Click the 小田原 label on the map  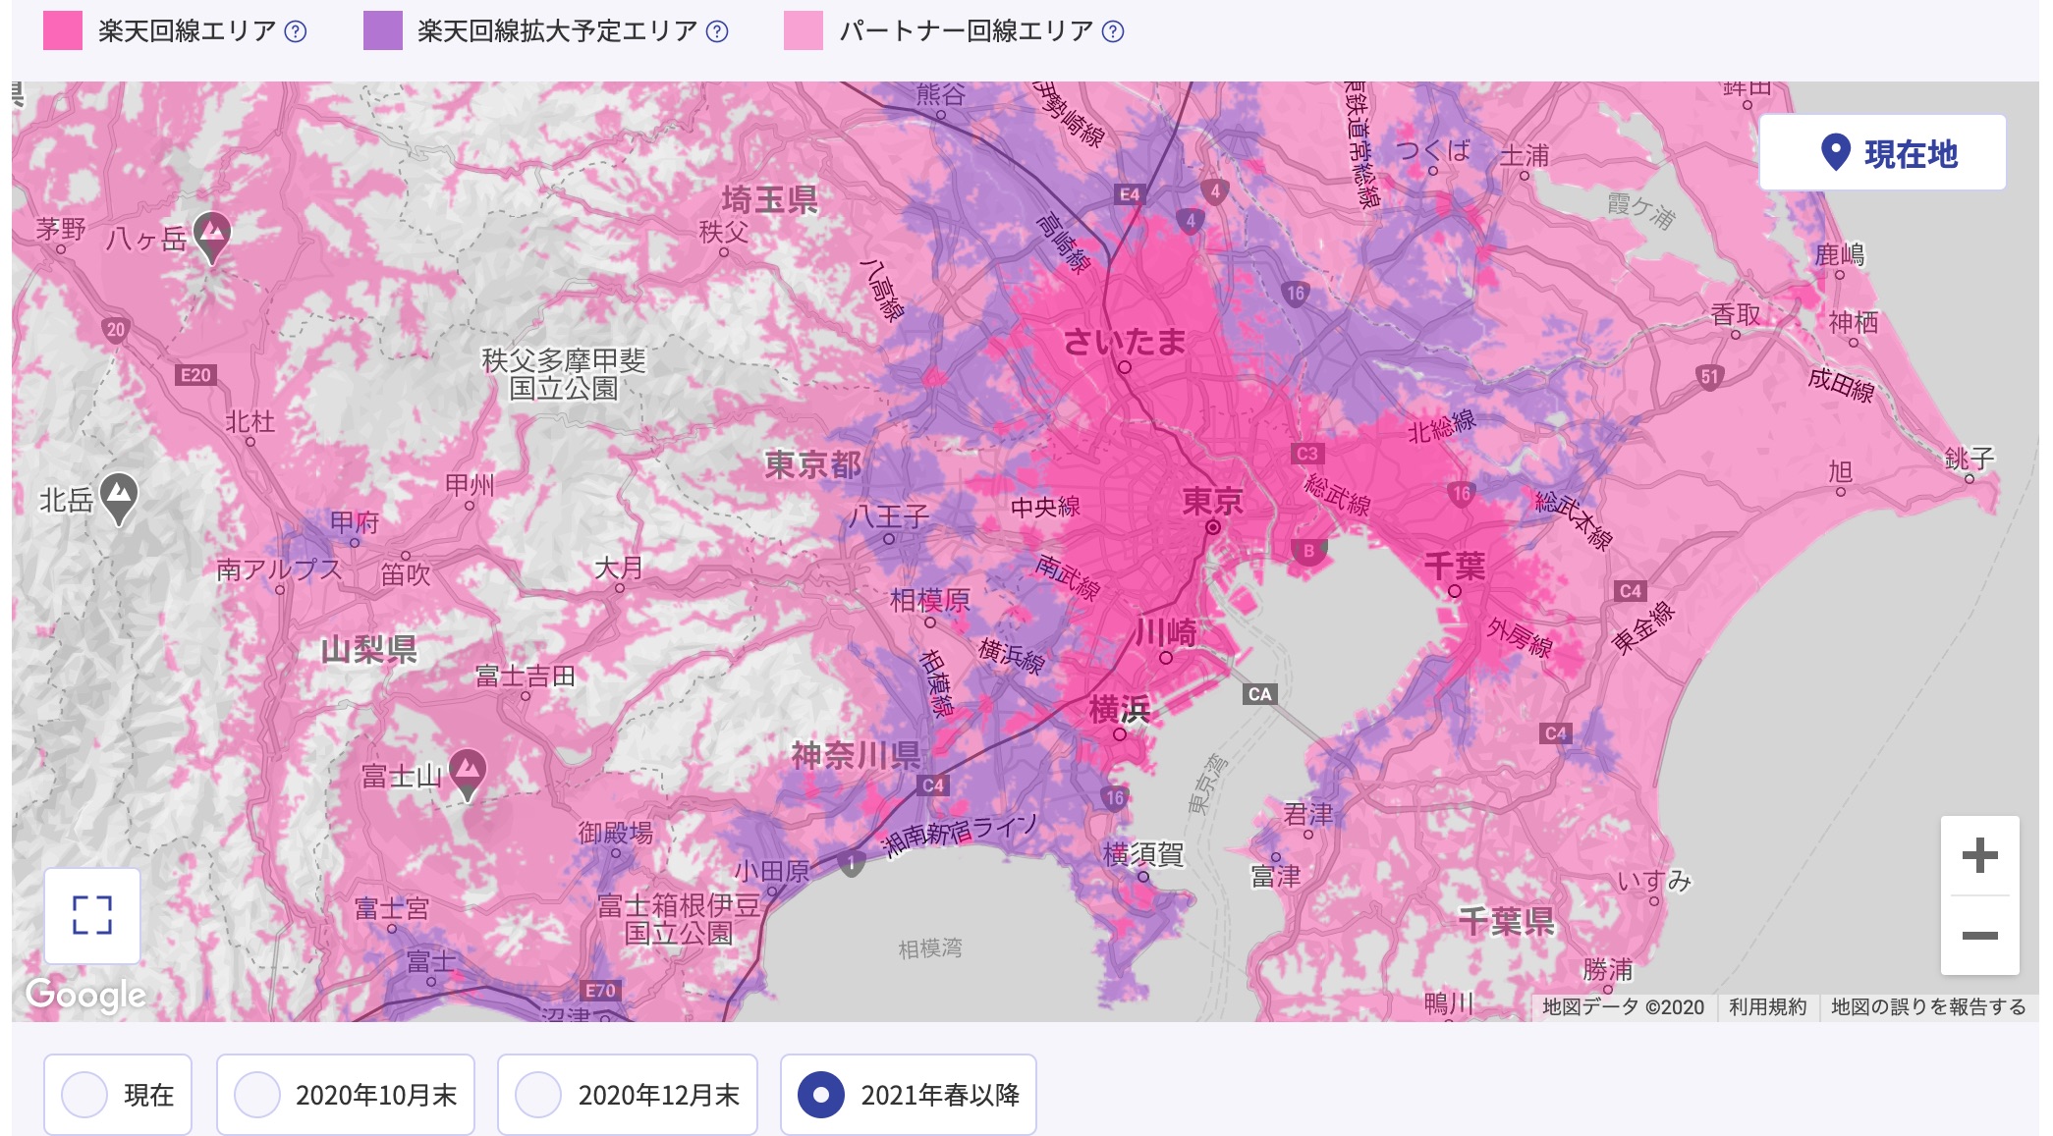[772, 871]
